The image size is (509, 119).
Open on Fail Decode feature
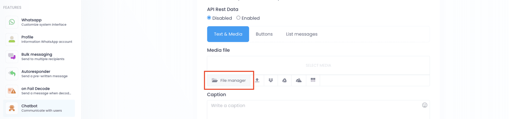pyautogui.click(x=39, y=91)
